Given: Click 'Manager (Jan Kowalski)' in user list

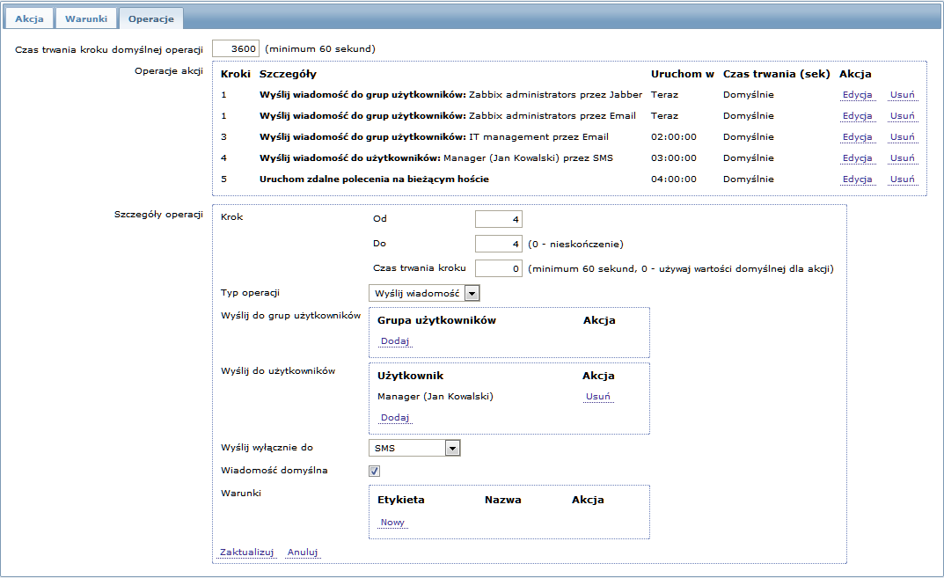Looking at the screenshot, I should point(435,396).
